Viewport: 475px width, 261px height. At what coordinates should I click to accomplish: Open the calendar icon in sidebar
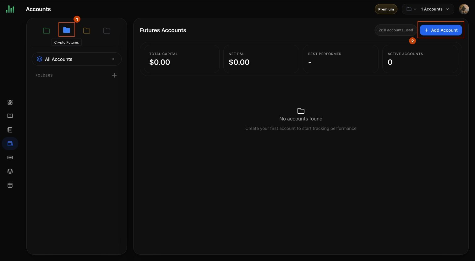[x=10, y=185]
